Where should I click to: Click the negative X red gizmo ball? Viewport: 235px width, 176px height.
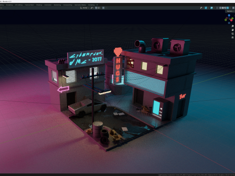[x=227, y=18]
